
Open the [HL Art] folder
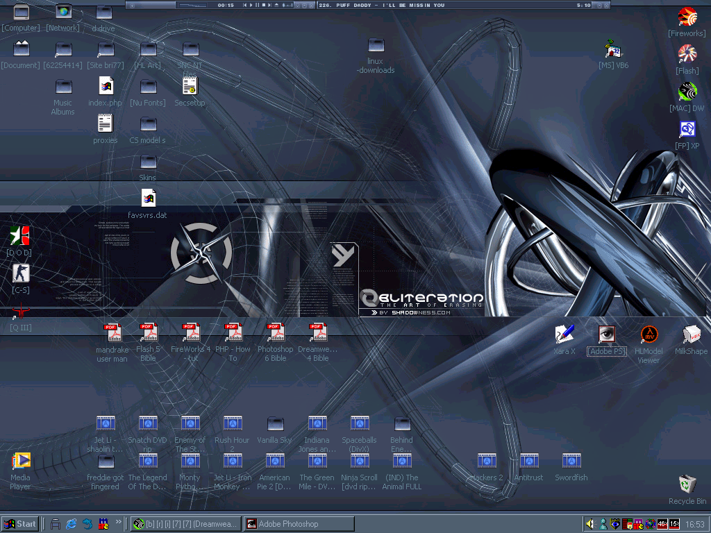(x=148, y=56)
